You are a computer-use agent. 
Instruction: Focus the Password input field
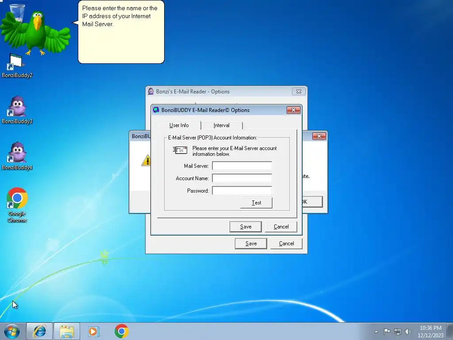[x=242, y=190]
